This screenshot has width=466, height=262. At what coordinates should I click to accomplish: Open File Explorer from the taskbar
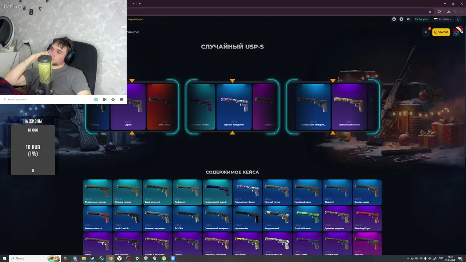[84, 258]
